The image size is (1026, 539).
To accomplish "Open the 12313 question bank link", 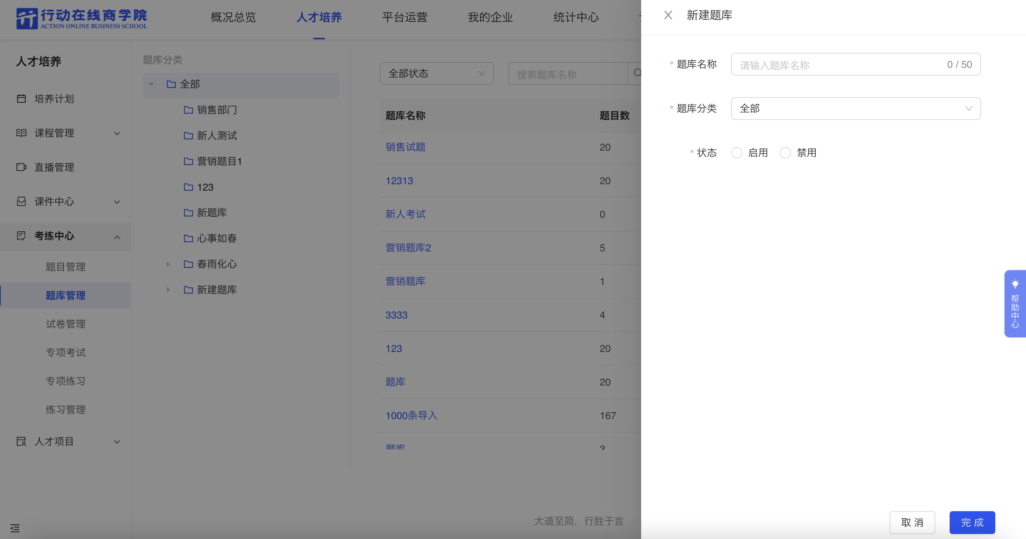I will (x=399, y=181).
